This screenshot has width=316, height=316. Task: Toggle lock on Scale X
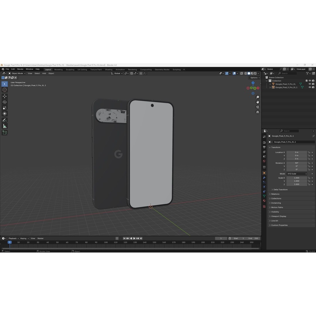[x=309, y=178]
